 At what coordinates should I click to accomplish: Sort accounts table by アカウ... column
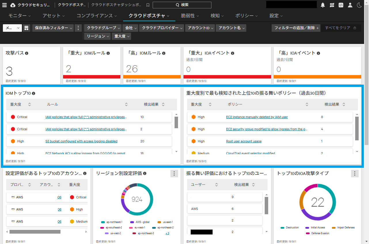(x=59, y=185)
